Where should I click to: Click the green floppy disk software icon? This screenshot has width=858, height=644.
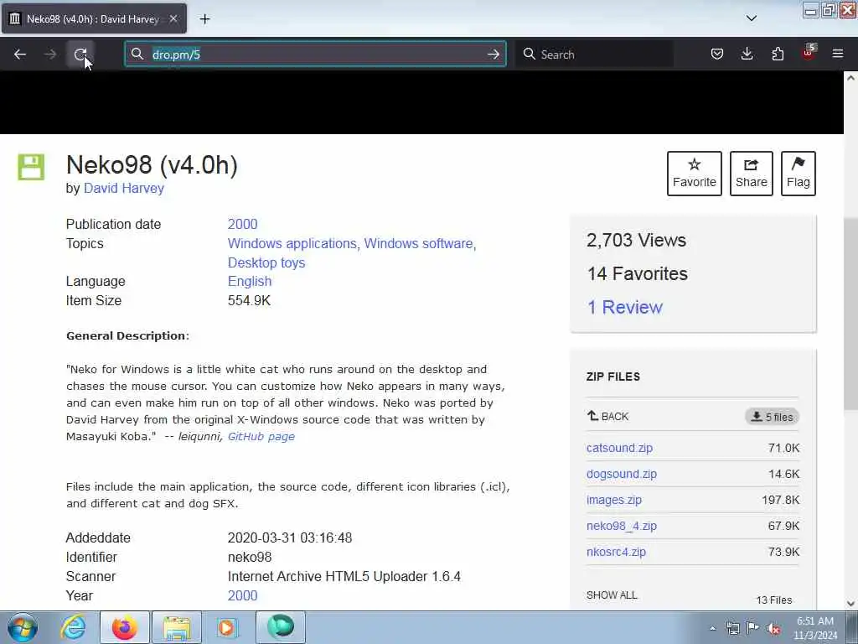[x=31, y=167]
